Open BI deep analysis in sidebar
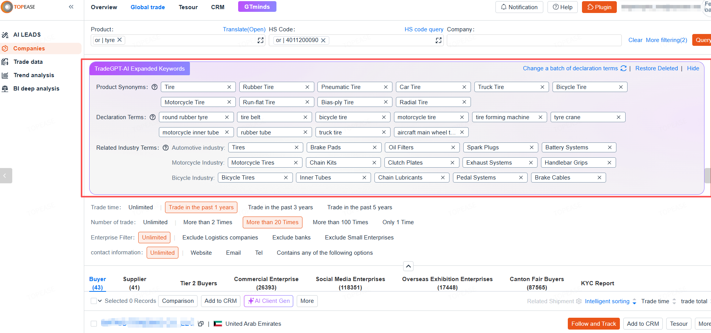 36,89
